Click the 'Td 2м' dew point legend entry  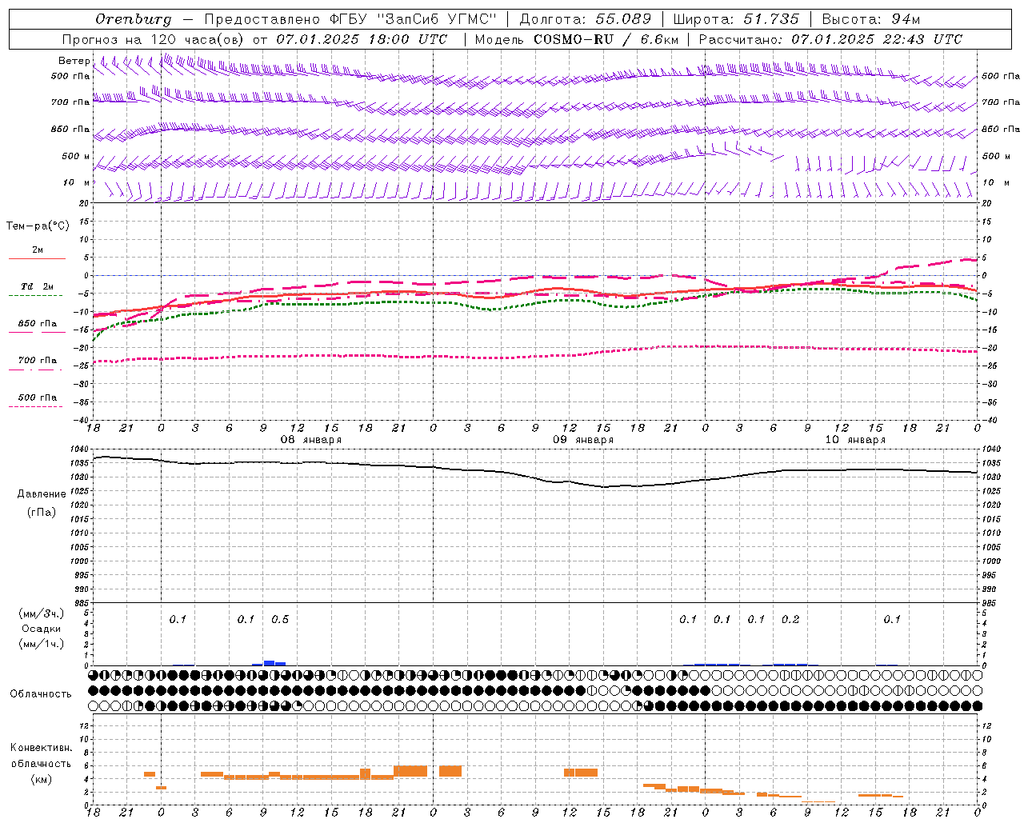click(x=38, y=286)
